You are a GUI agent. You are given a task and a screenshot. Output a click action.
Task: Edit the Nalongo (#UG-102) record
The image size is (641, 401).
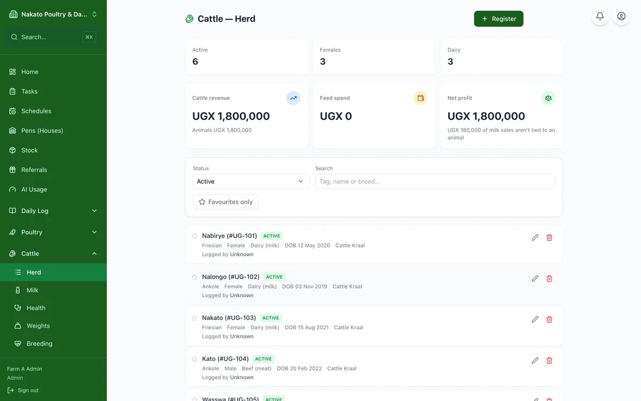pos(535,279)
